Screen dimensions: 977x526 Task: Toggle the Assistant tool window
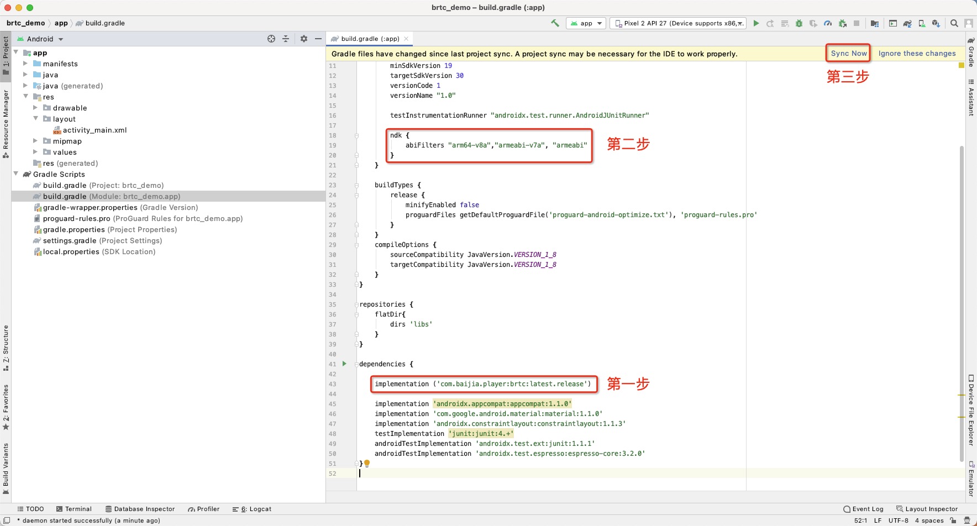click(x=971, y=97)
